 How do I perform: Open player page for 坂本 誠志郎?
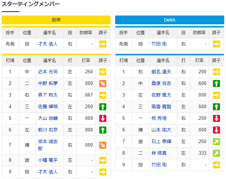48,145
